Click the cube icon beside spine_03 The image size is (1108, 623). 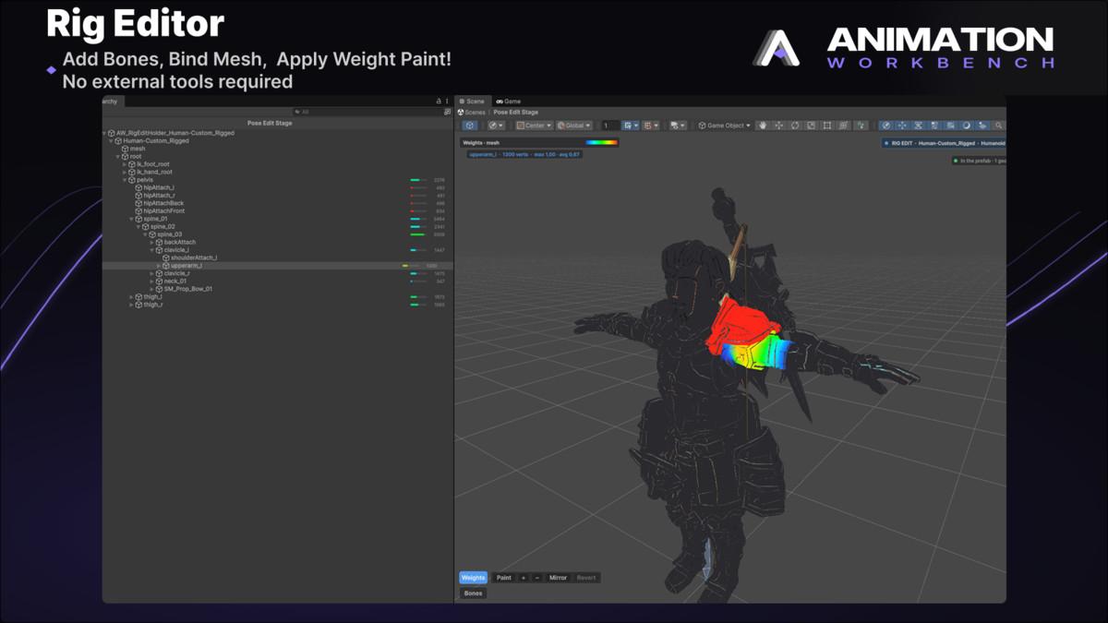click(152, 234)
